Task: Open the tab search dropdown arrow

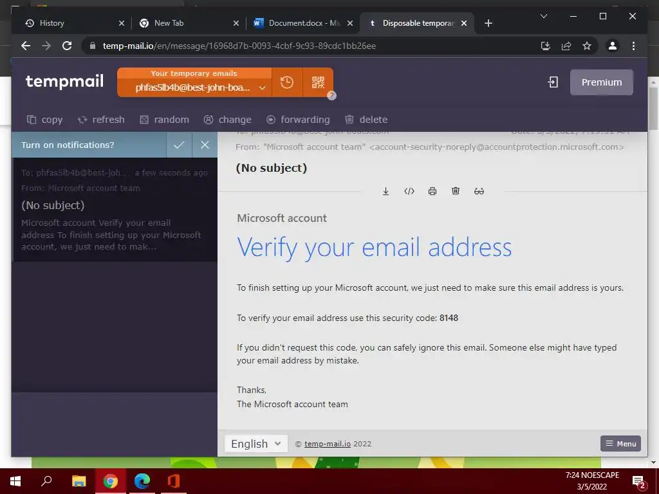Action: pyautogui.click(x=543, y=16)
